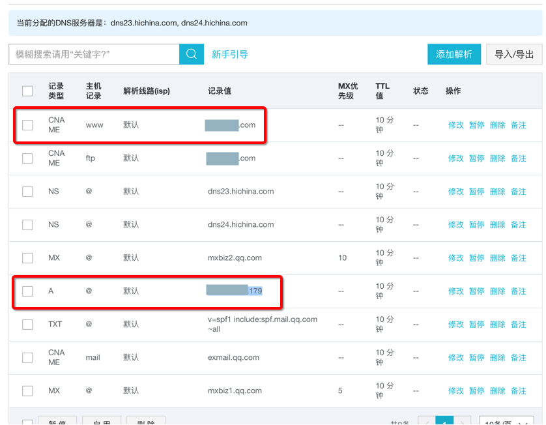Click 暂停 for the TXT record

tap(477, 325)
